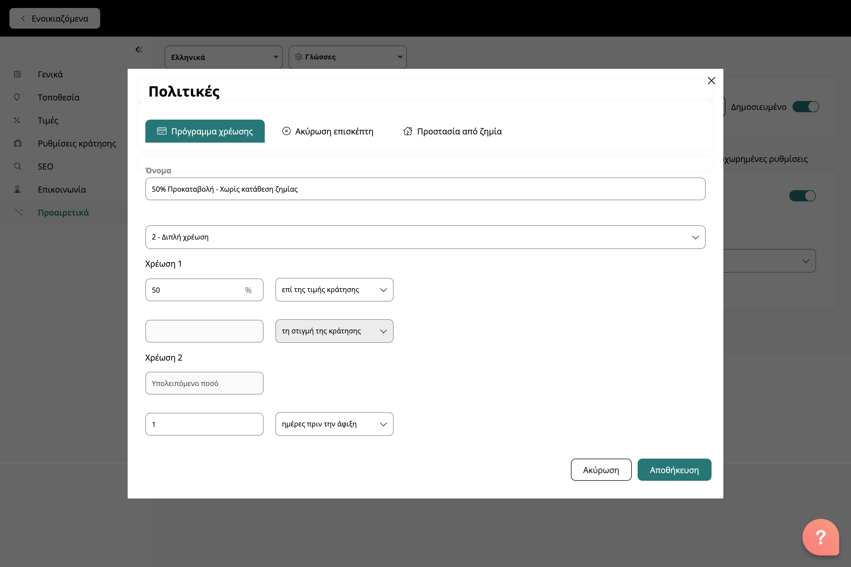The width and height of the screenshot is (851, 567).
Task: Open the επί της τιμής κράτησης dropdown
Action: click(x=334, y=290)
